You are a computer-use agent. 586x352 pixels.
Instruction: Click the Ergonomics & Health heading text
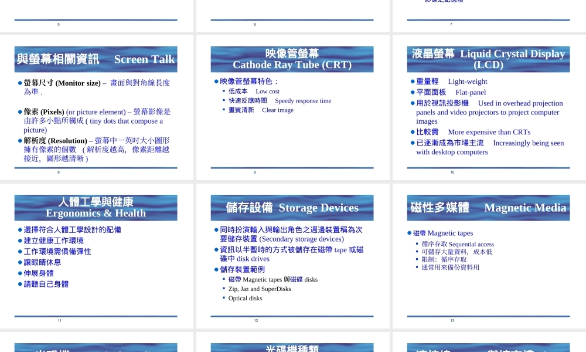tap(96, 213)
